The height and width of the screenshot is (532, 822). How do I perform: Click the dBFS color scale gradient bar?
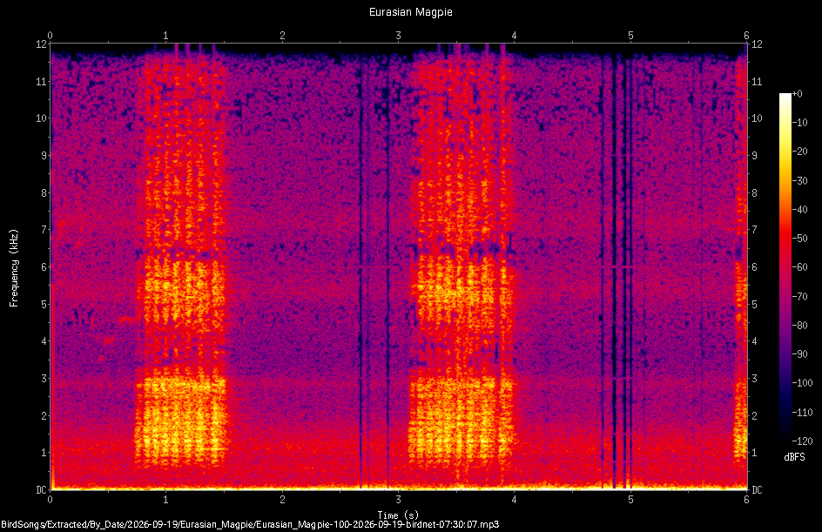coord(785,267)
